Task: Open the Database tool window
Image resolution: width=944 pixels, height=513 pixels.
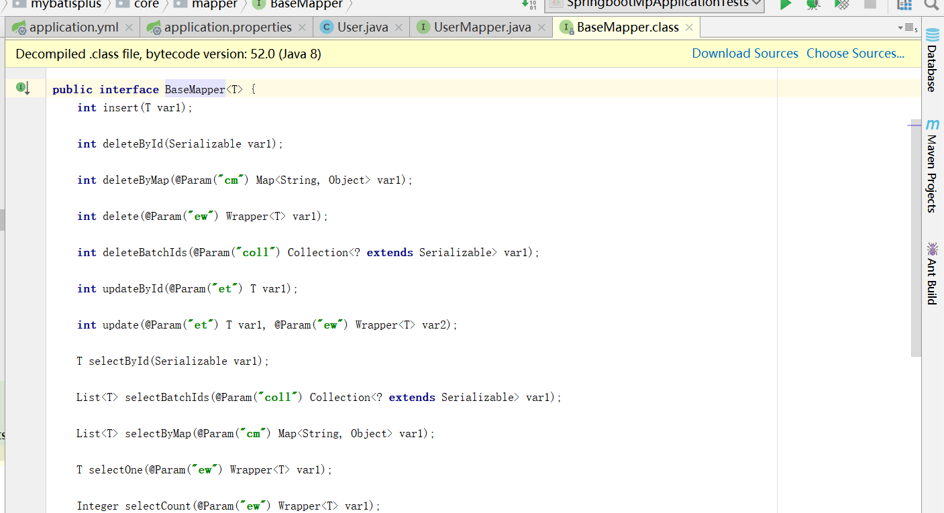Action: tap(932, 60)
